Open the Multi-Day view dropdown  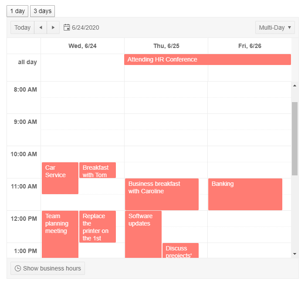pos(275,27)
